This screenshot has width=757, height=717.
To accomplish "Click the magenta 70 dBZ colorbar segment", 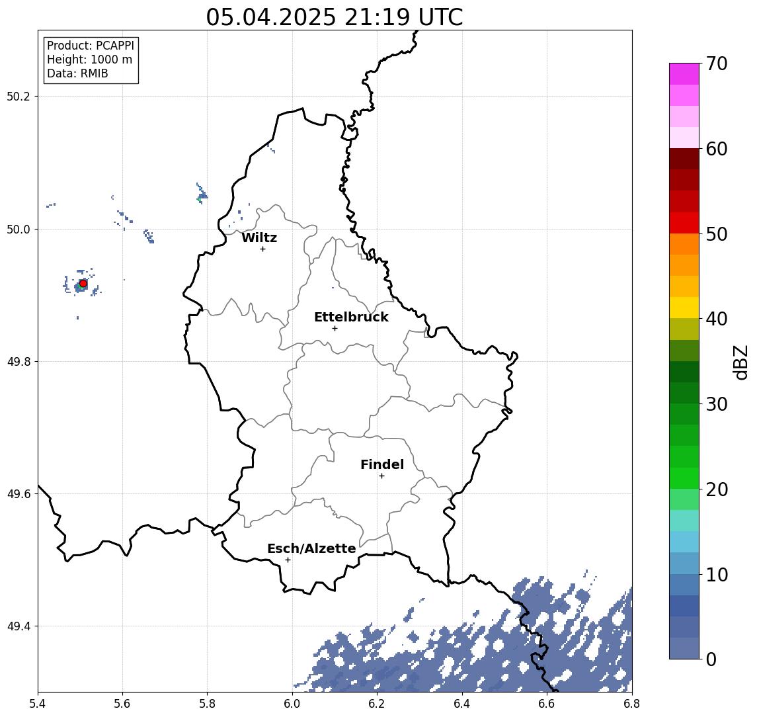I will pyautogui.click(x=684, y=74).
